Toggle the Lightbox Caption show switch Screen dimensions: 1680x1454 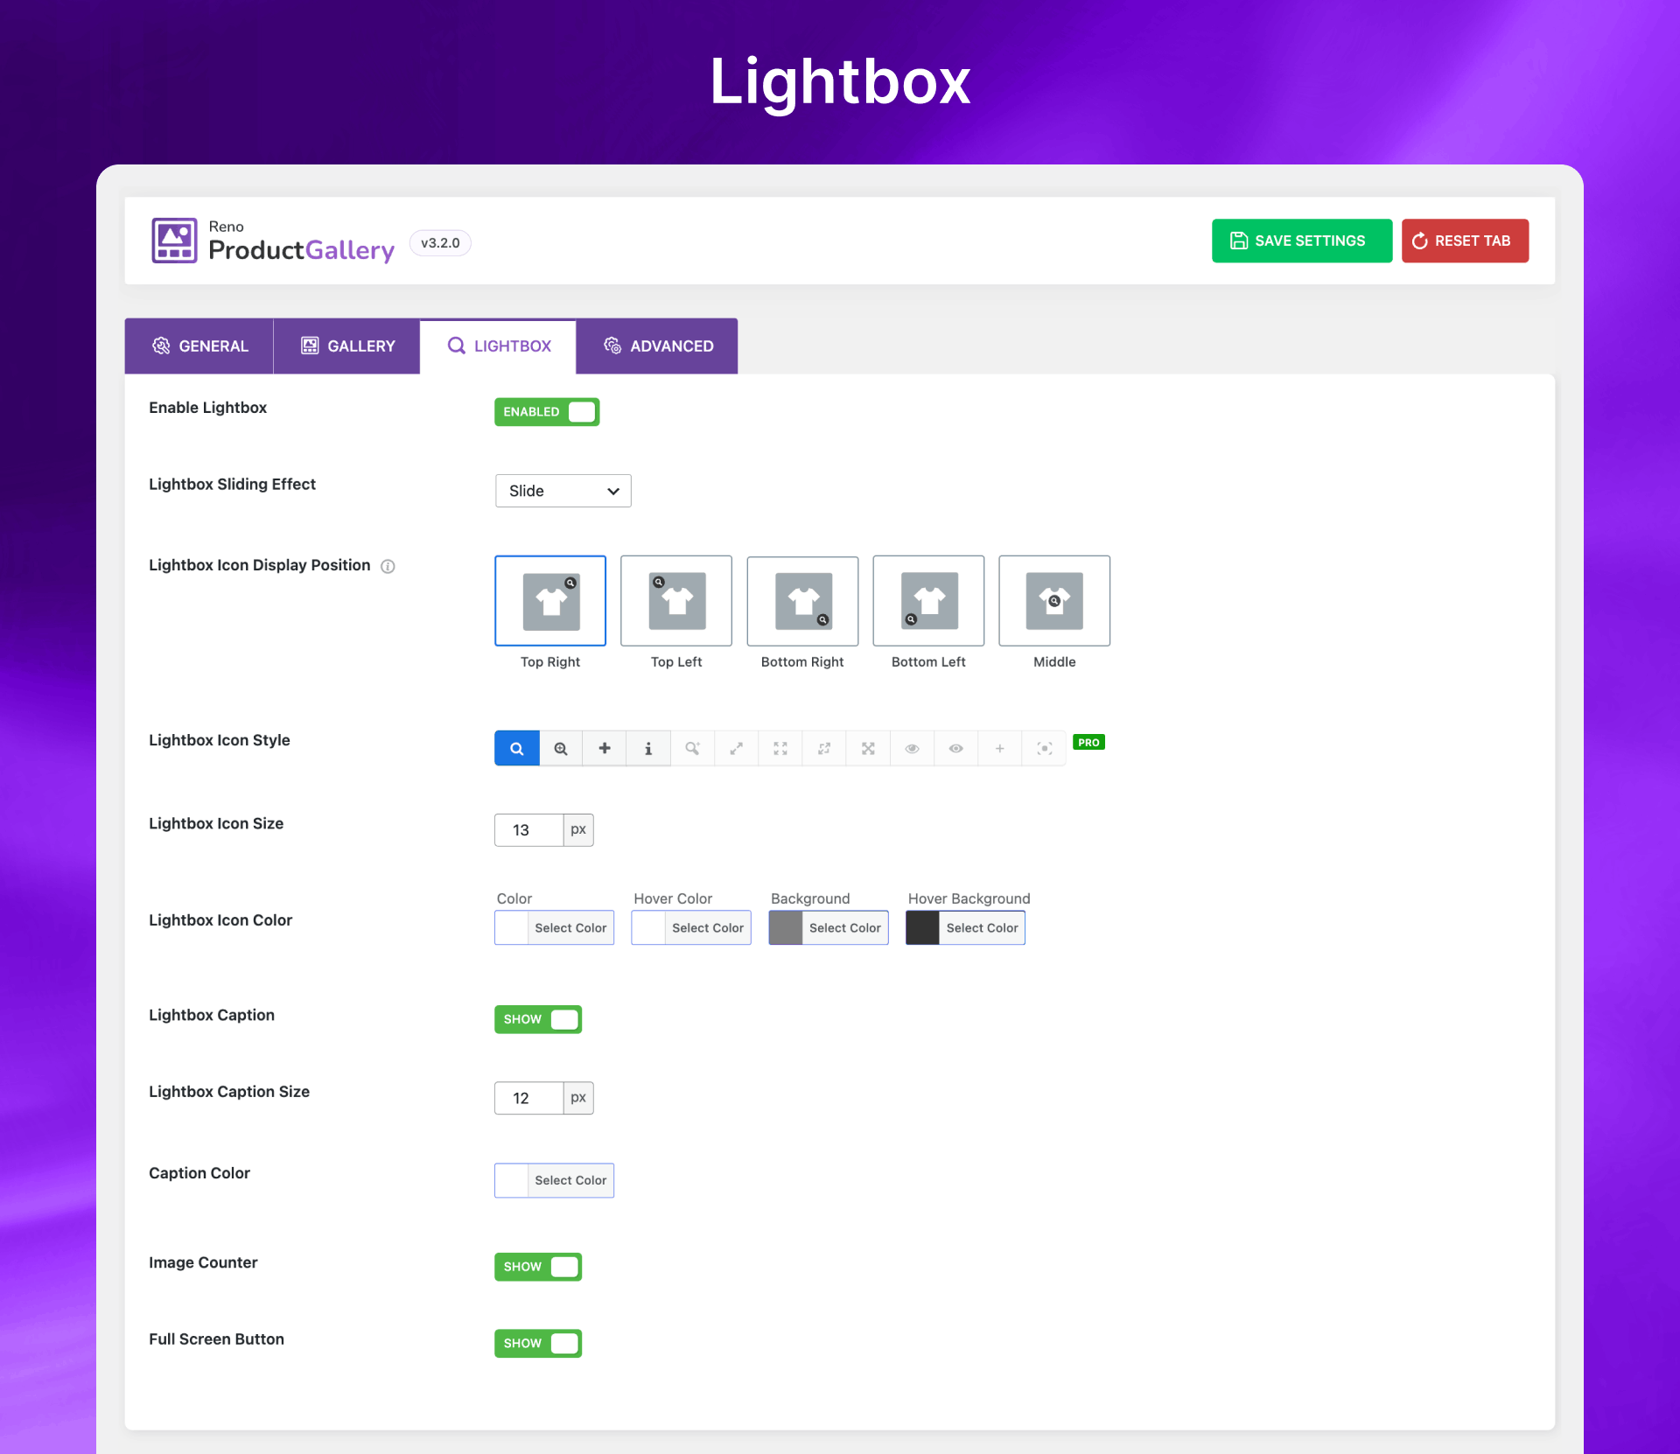tap(538, 1019)
